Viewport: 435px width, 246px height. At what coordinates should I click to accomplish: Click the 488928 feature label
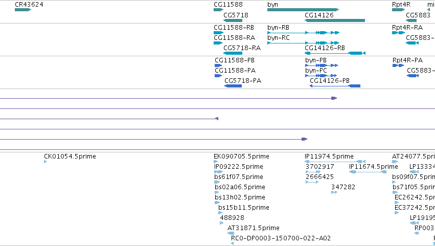click(232, 218)
